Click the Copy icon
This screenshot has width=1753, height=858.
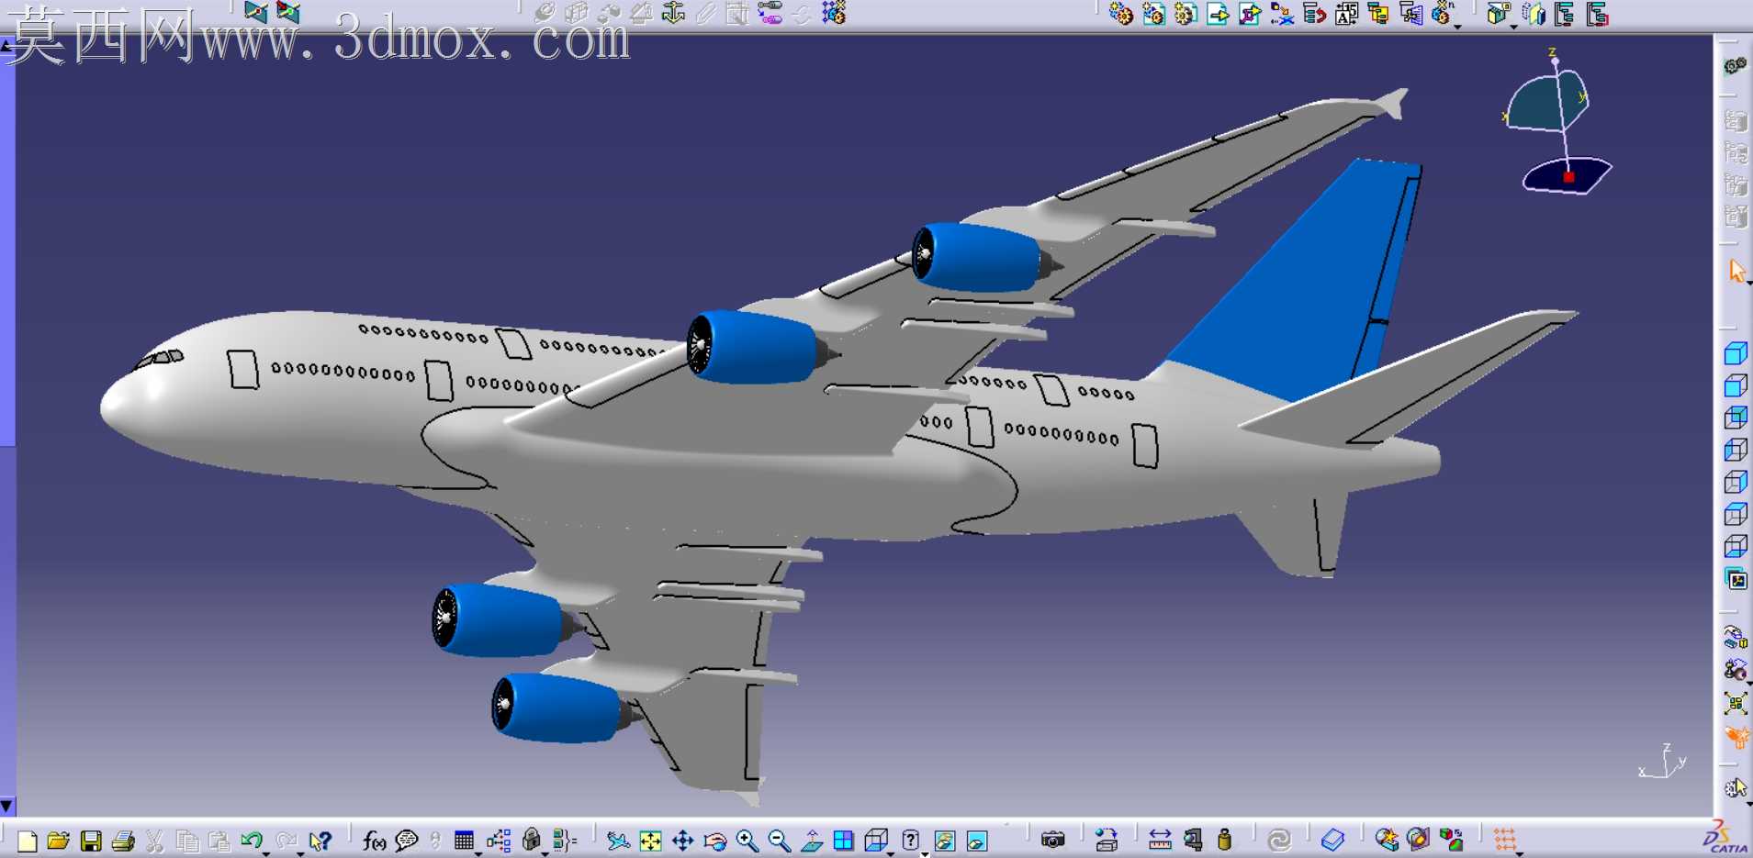point(187,841)
